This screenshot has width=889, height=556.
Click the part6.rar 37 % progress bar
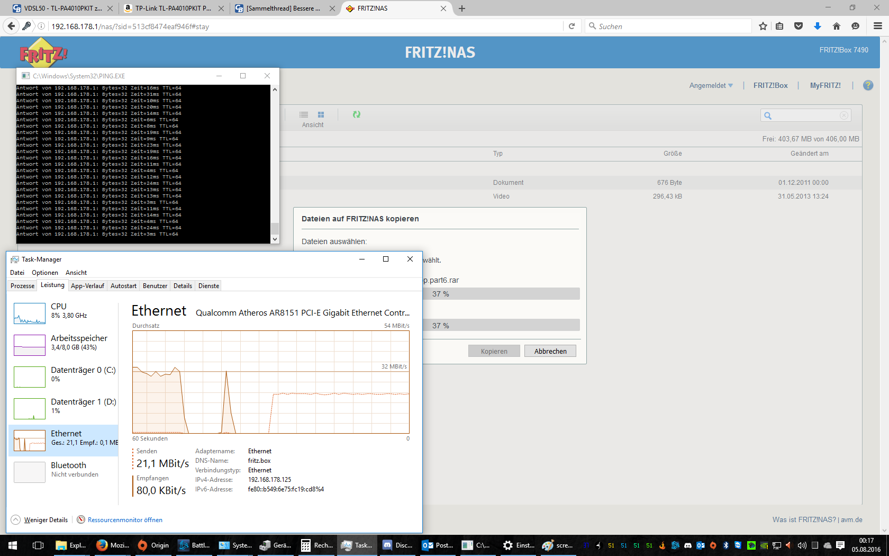coord(501,294)
